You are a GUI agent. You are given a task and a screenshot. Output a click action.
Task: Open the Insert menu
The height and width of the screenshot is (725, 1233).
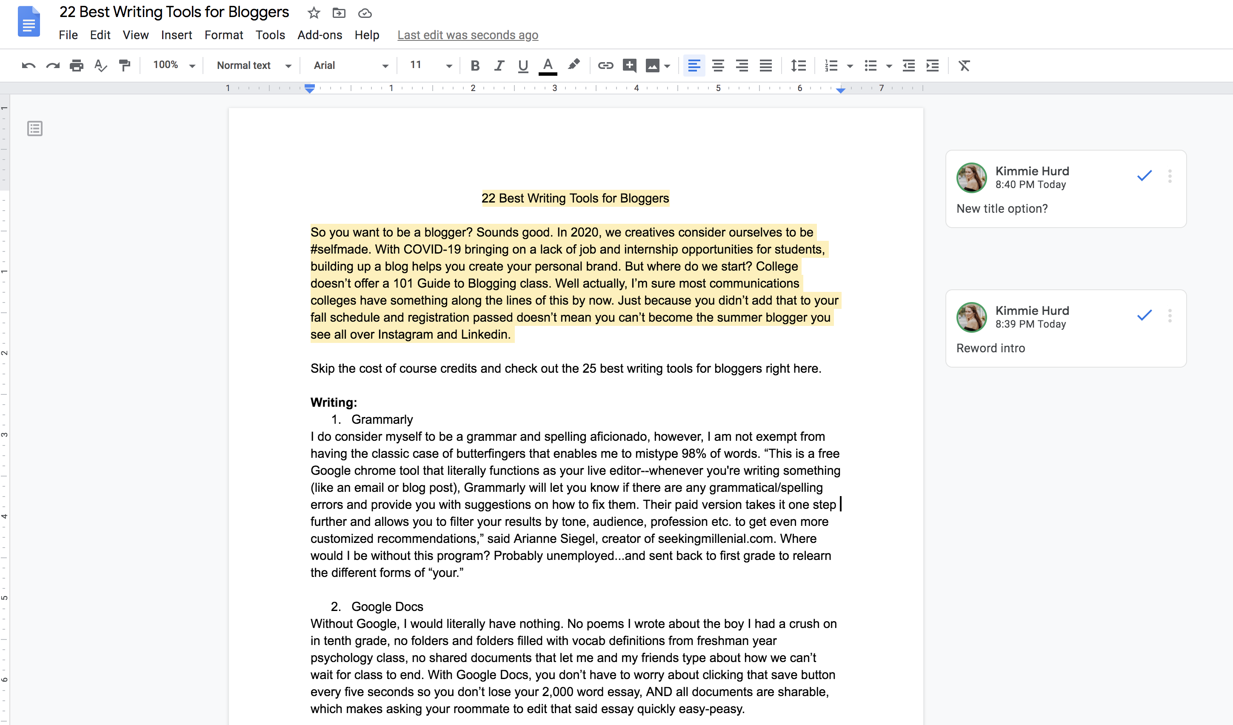pyautogui.click(x=177, y=35)
